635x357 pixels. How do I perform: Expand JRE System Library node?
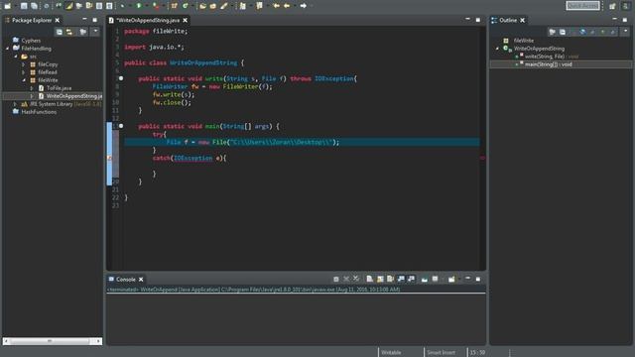click(16, 104)
